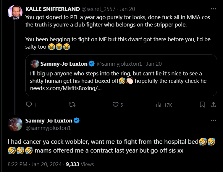Image resolution: width=223 pixels, height=172 pixels.
Task: Open KALLE SNIFFERLAND profile picture
Action: [x=15, y=13]
